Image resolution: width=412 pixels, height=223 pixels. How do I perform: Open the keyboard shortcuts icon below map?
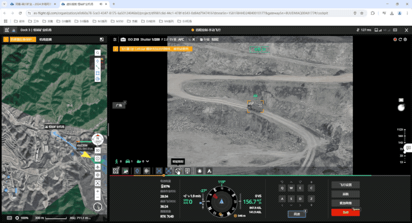pos(9,218)
